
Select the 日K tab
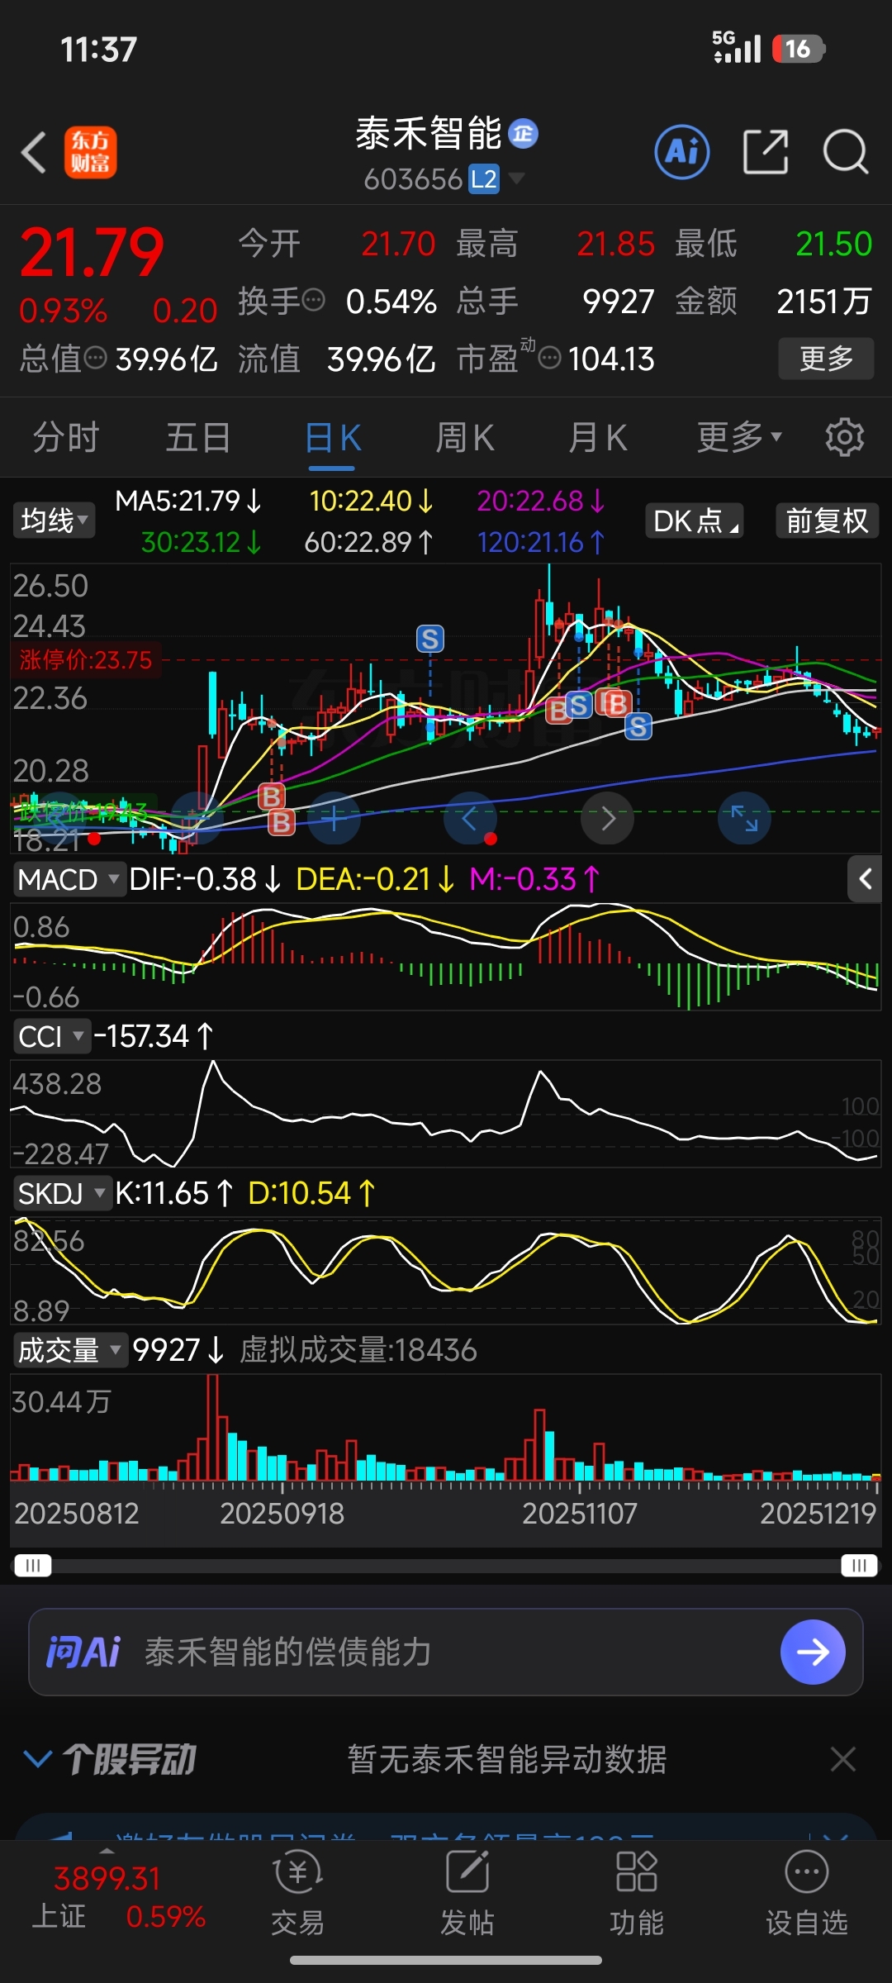[x=333, y=437]
